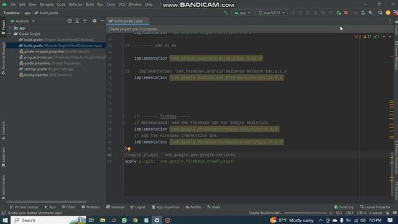The width and height of the screenshot is (398, 224).
Task: Click the CRLF line separator status
Action: click(349, 213)
